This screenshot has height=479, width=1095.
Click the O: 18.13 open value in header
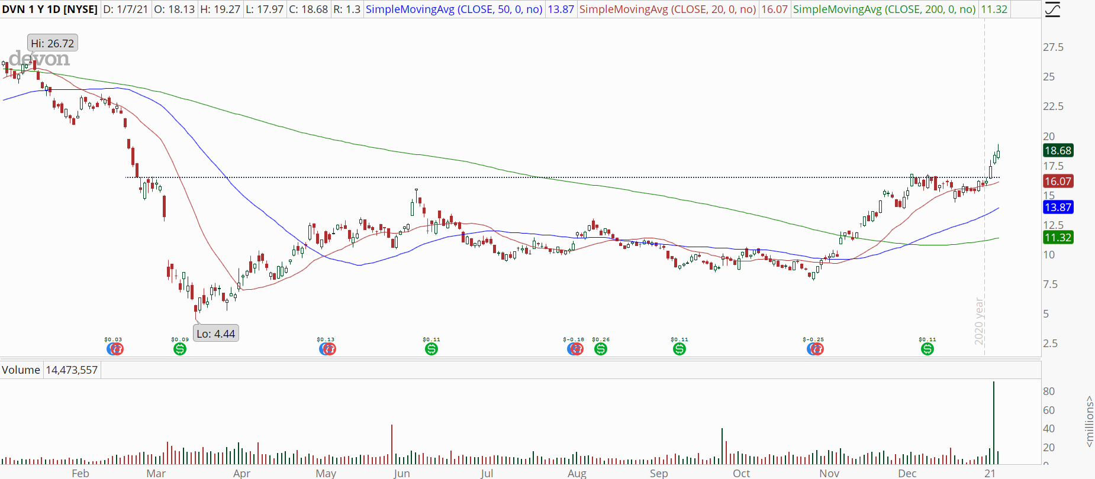point(174,9)
